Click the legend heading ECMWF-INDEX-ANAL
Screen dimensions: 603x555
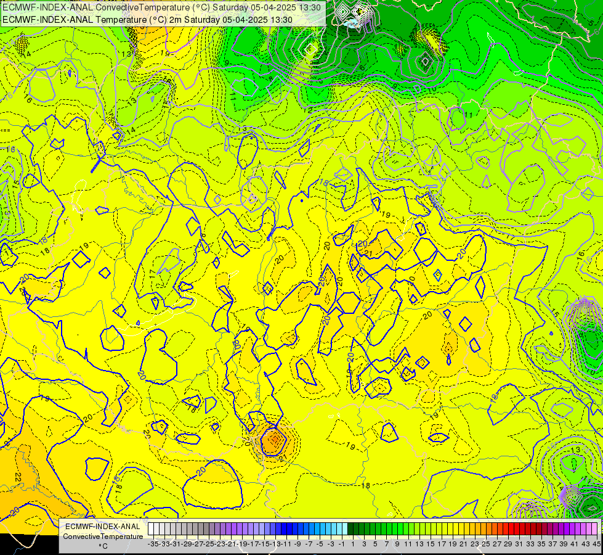[102, 527]
